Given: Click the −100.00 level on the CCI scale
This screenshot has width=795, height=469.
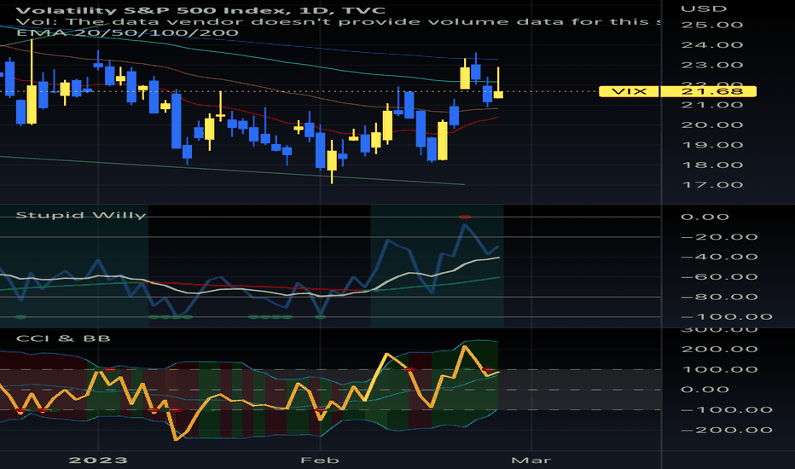Looking at the screenshot, I should tap(726, 409).
